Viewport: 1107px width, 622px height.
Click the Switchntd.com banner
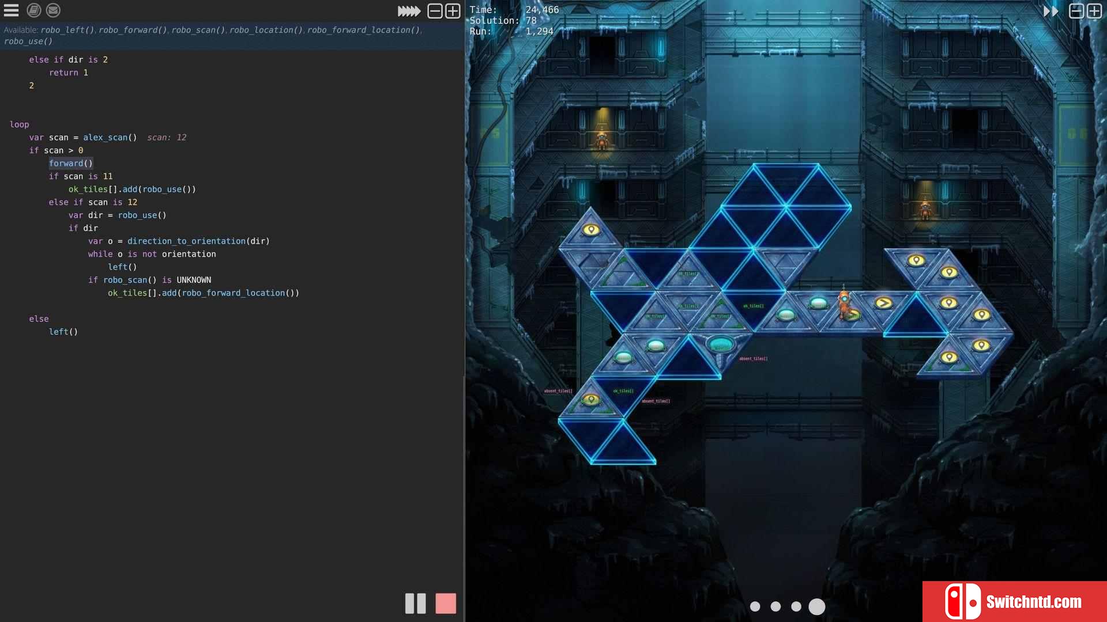(x=1014, y=601)
